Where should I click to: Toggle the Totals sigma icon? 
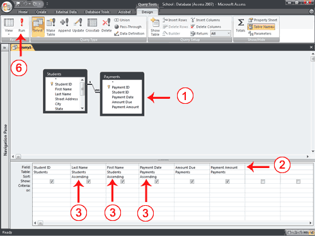(x=241, y=22)
